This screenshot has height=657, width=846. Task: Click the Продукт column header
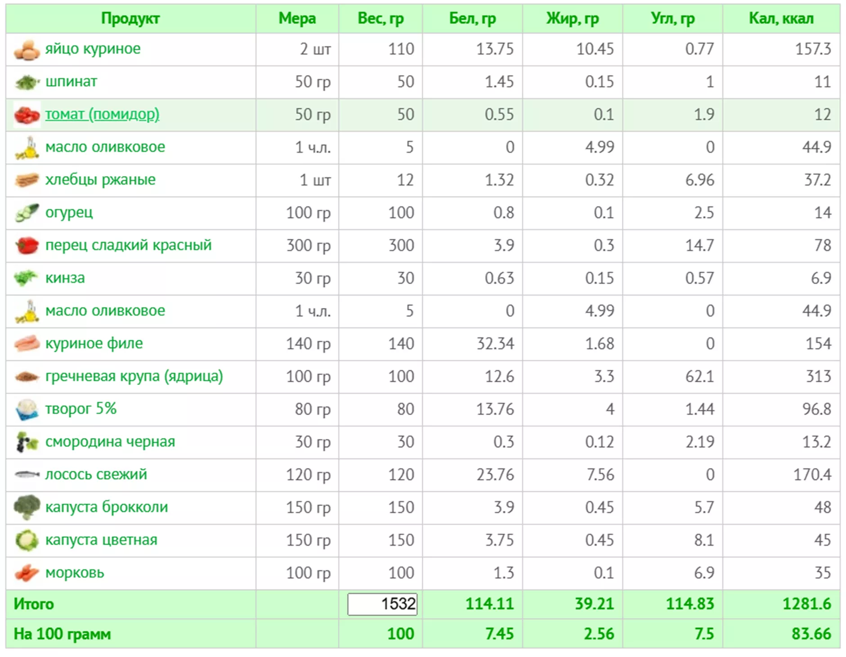[x=130, y=18]
